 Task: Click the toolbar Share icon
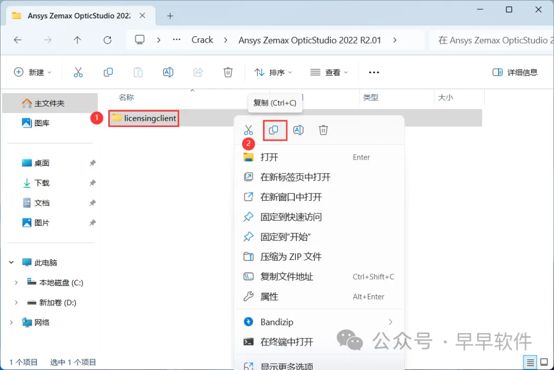198,72
